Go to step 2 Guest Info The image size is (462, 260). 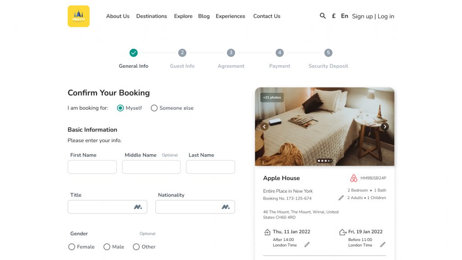point(182,53)
